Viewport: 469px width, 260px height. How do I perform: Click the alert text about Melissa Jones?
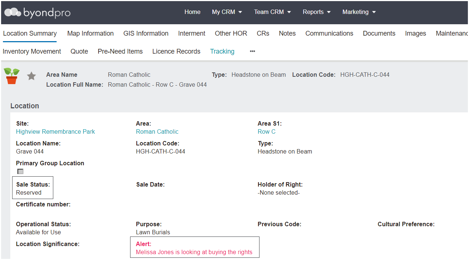pos(194,252)
